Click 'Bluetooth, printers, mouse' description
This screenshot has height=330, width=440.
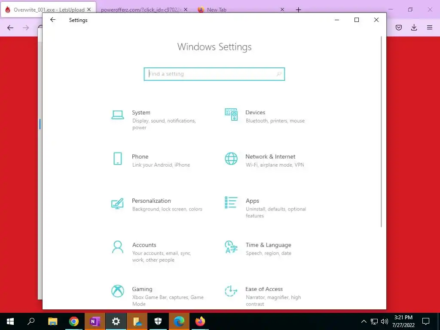click(275, 121)
